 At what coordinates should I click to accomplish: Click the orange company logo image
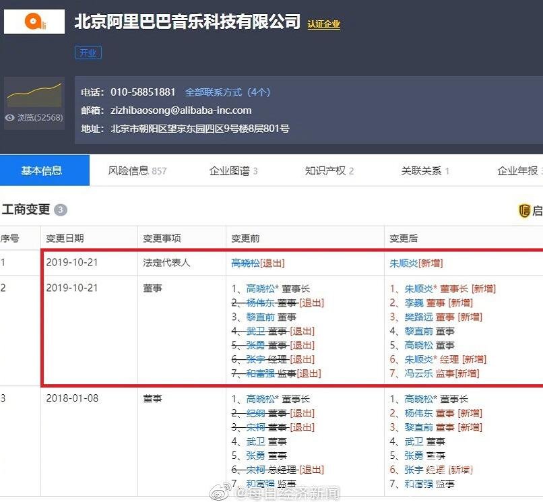34,22
